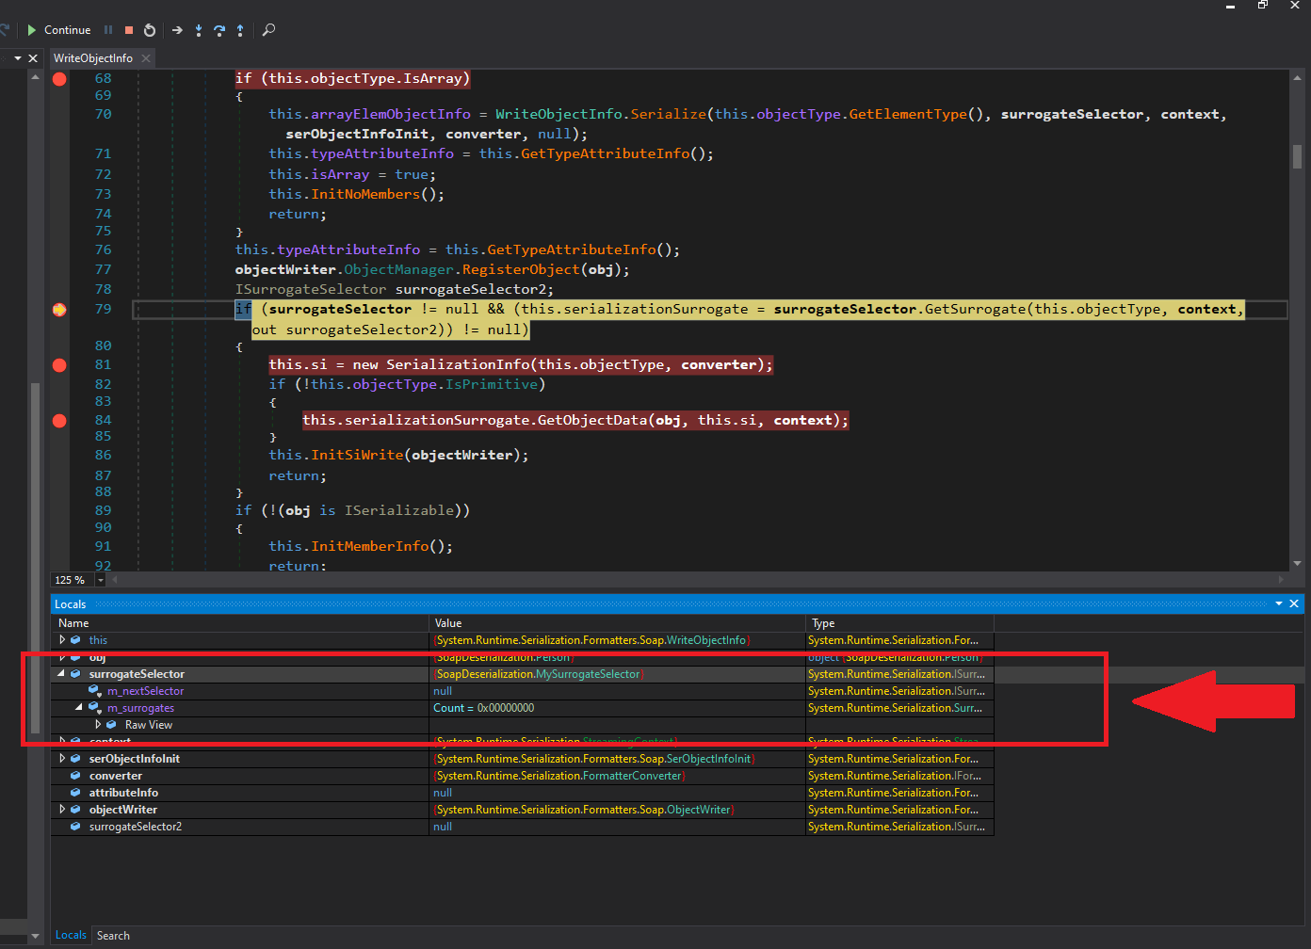The width and height of the screenshot is (1311, 949).
Task: Open search with the magnifier icon
Action: [x=268, y=30]
